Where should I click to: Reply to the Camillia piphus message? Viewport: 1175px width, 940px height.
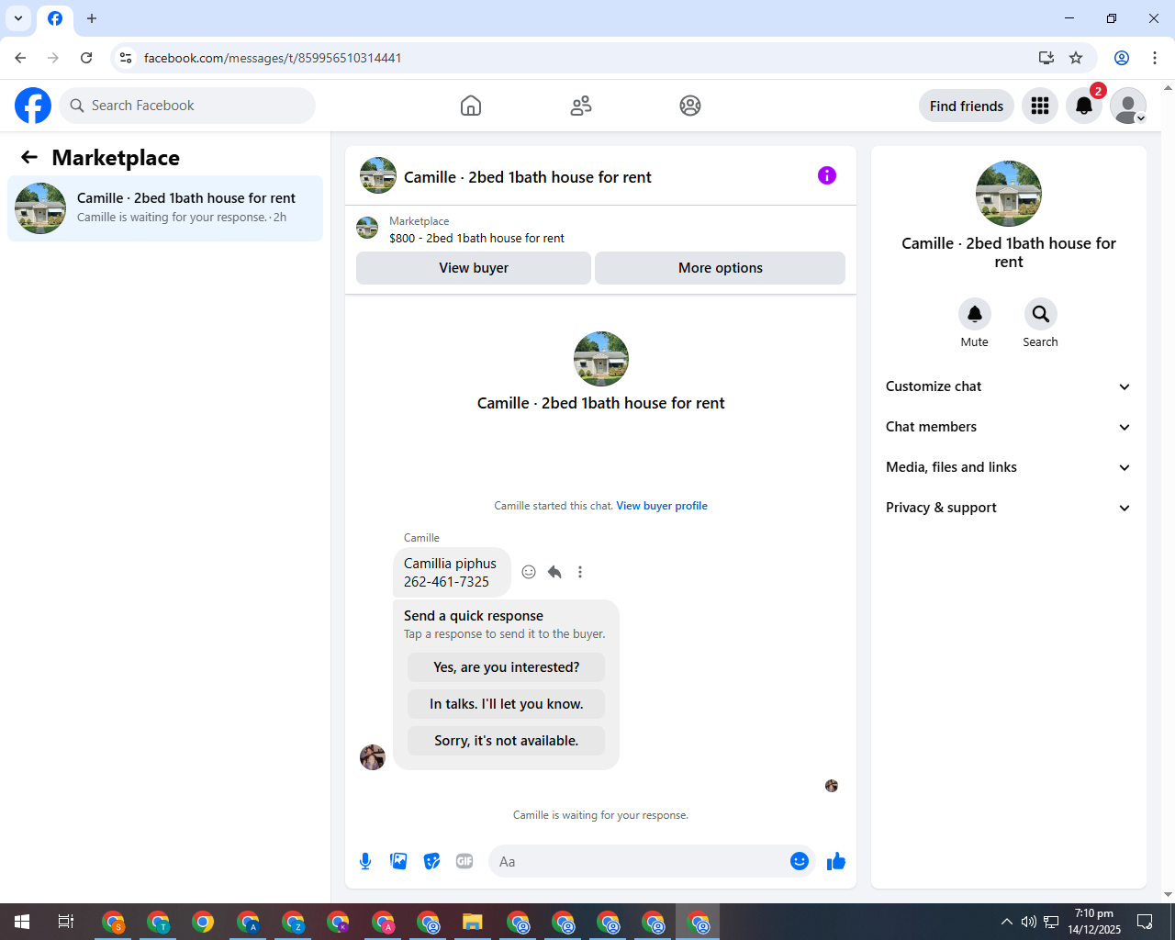[554, 572]
